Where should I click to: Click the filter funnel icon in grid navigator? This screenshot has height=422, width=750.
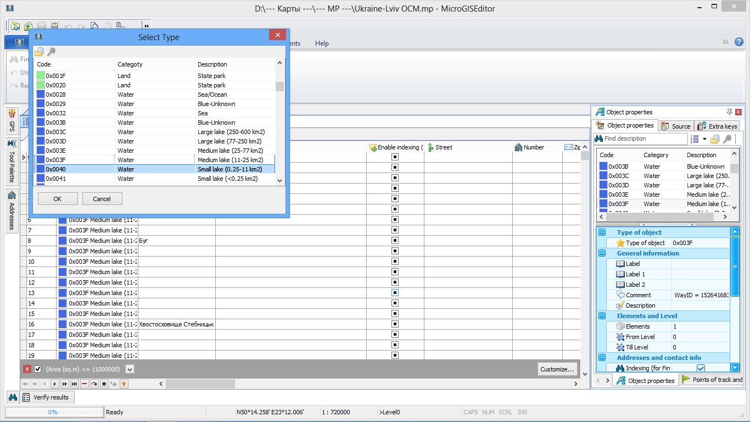click(x=124, y=384)
